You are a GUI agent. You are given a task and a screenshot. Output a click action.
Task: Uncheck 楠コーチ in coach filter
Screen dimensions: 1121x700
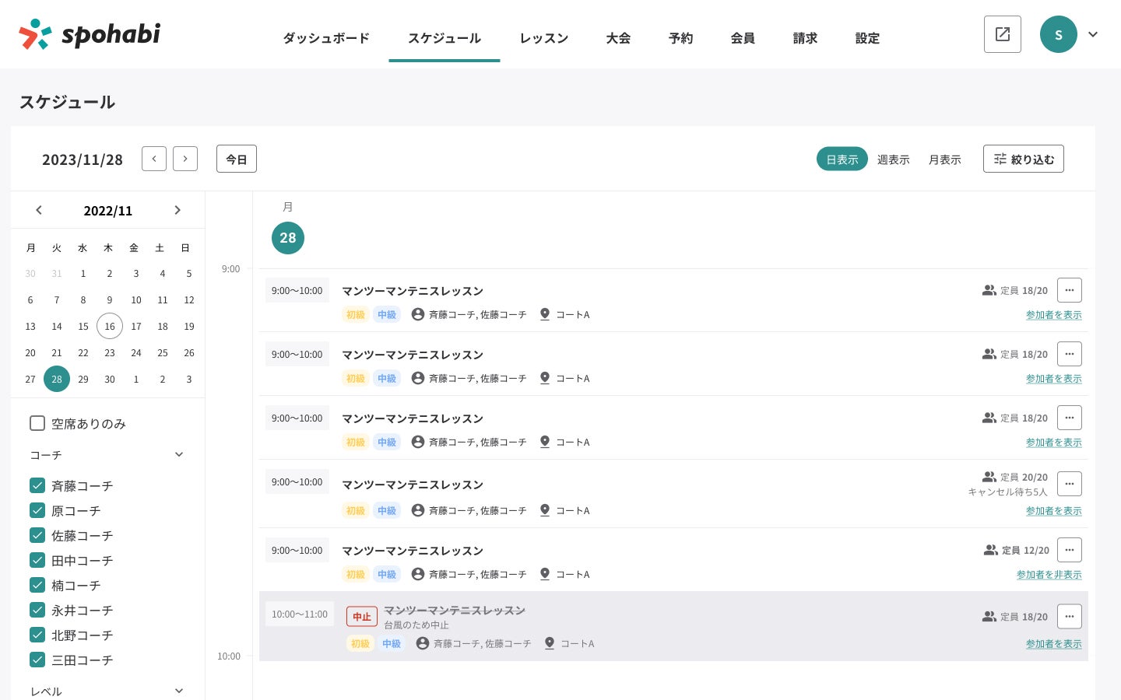[x=37, y=585]
